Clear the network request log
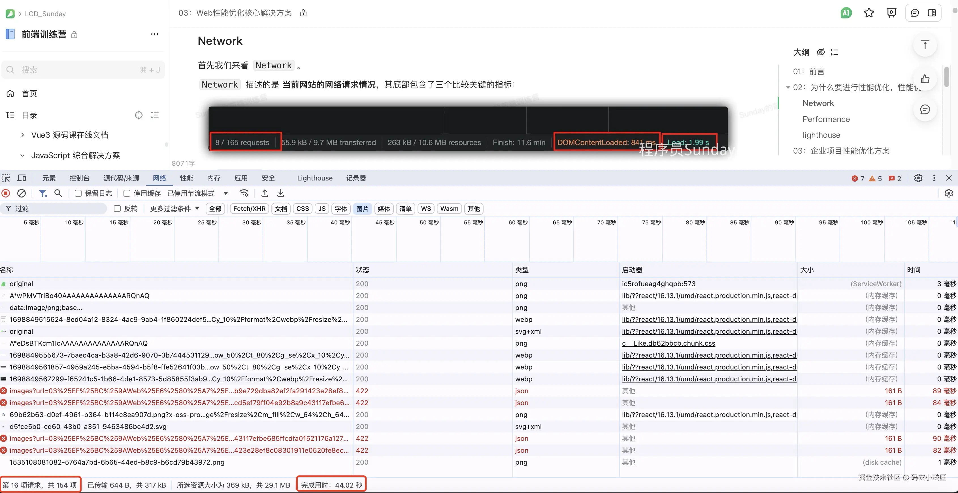Screen dimensions: 958x493 click(21, 193)
